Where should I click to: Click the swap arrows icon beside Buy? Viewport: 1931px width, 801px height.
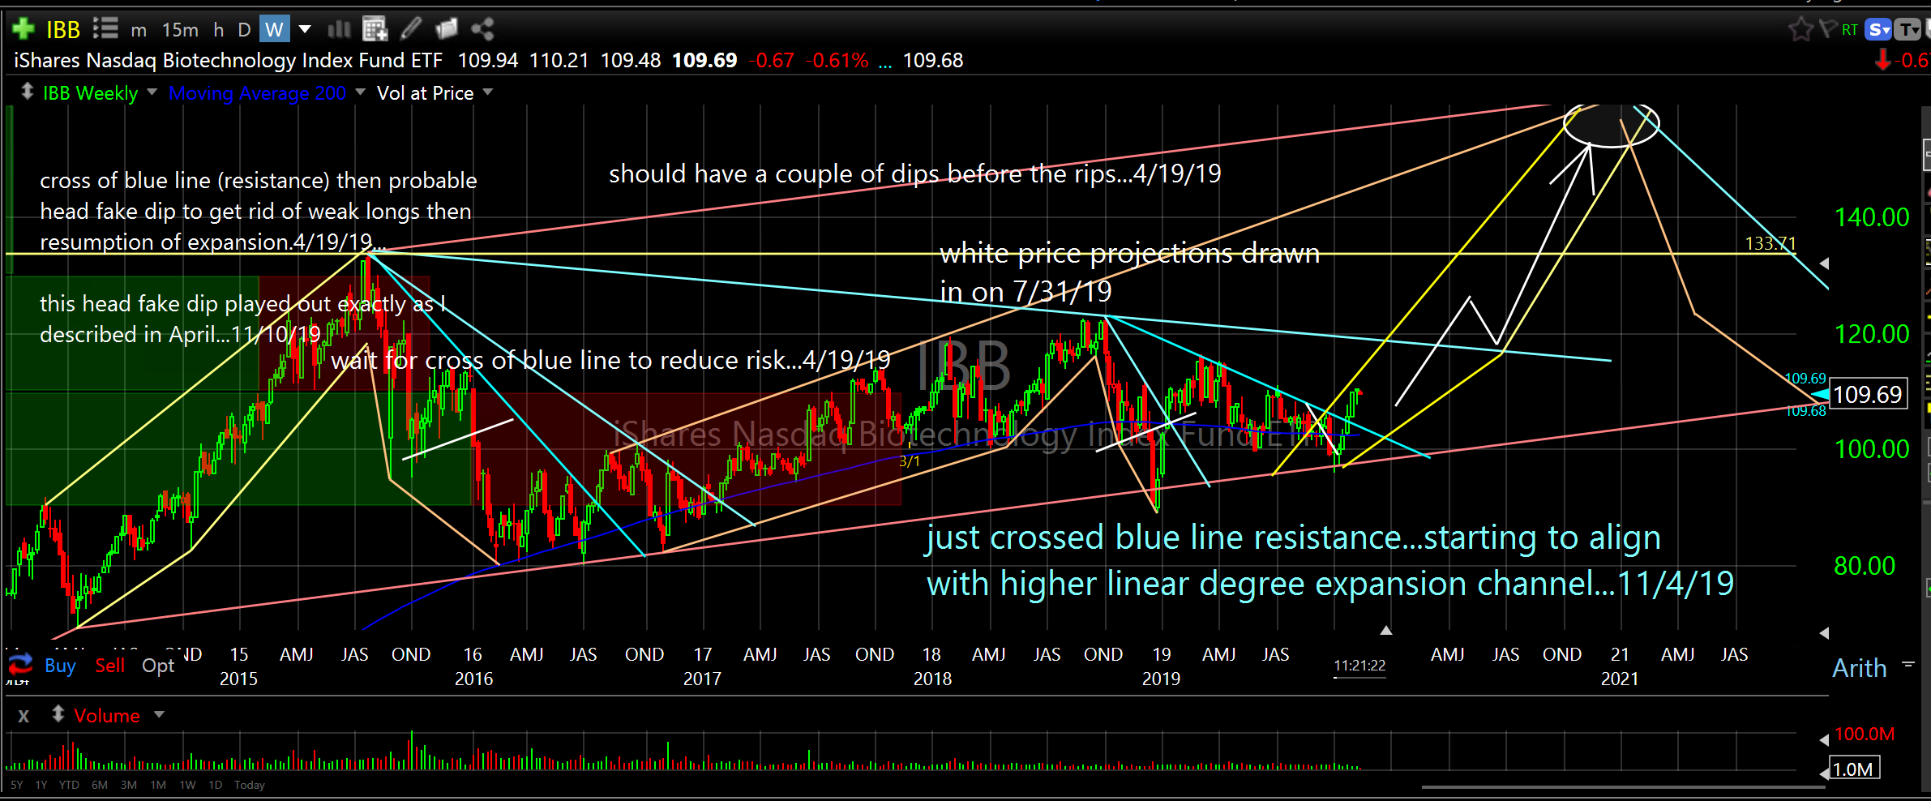pyautogui.click(x=20, y=664)
